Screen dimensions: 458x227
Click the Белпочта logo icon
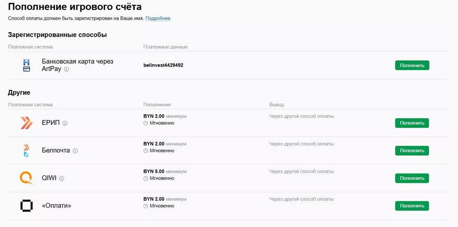pos(26,151)
